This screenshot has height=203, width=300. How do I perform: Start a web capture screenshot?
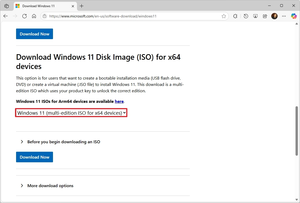pyautogui.click(x=255, y=16)
